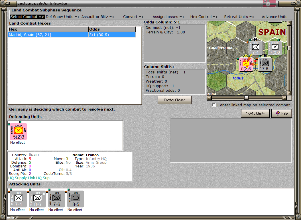Click the map's horizontal scrollbar right arrow
301x220 pixels.
[284, 98]
